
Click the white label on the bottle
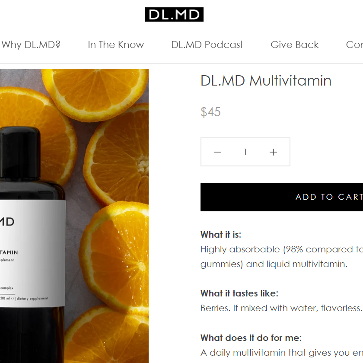32,254
